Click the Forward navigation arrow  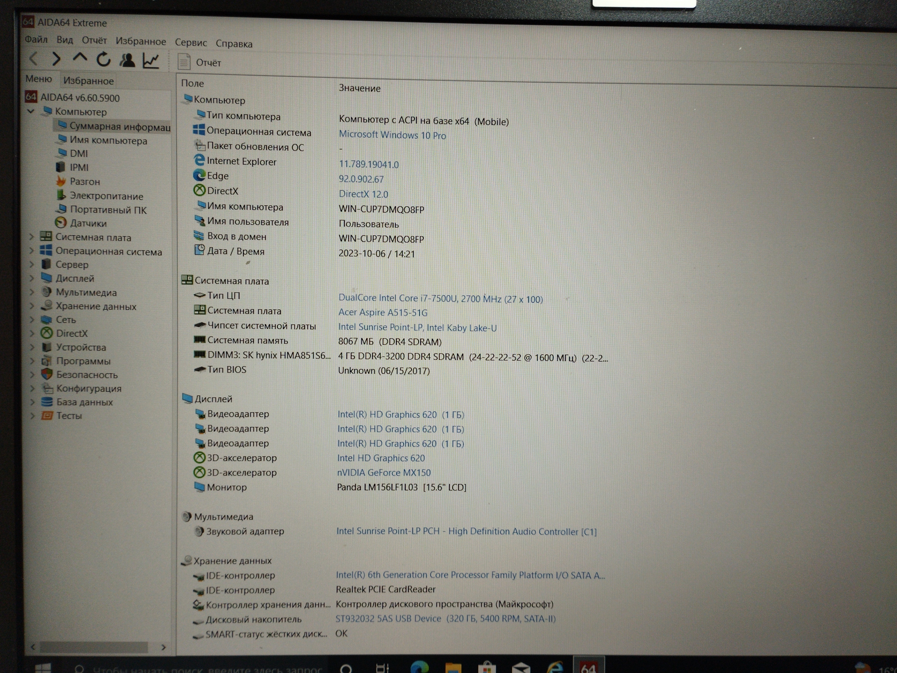point(56,59)
